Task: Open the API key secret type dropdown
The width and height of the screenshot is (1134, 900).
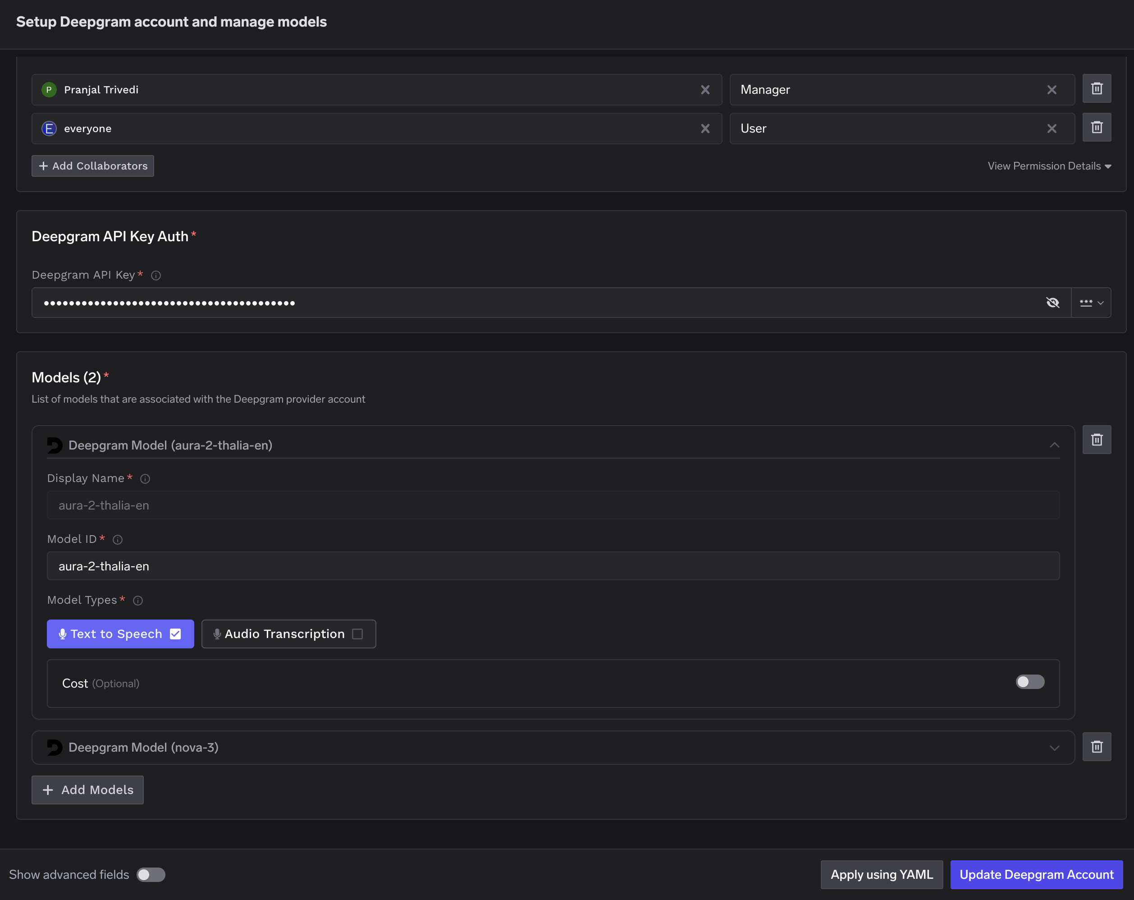Action: click(x=1091, y=303)
